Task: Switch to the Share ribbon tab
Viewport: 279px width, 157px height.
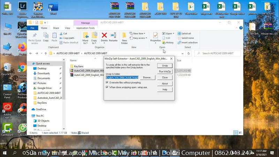Action: pyautogui.click(x=56, y=28)
